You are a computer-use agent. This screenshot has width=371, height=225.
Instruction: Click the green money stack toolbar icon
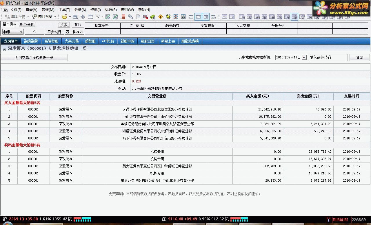click(153, 17)
